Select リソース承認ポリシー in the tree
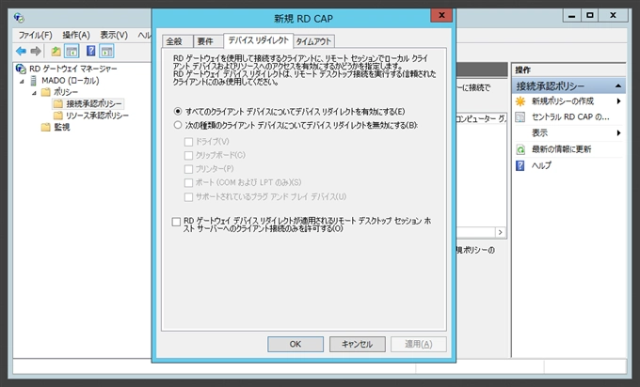Image resolution: width=640 pixels, height=387 pixels. (x=97, y=116)
